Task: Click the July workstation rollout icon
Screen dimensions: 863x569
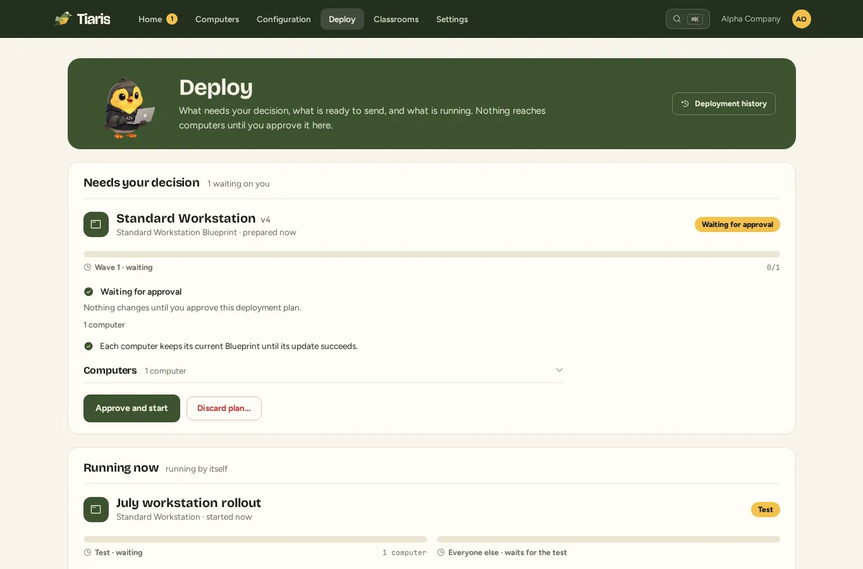Action: (96, 510)
